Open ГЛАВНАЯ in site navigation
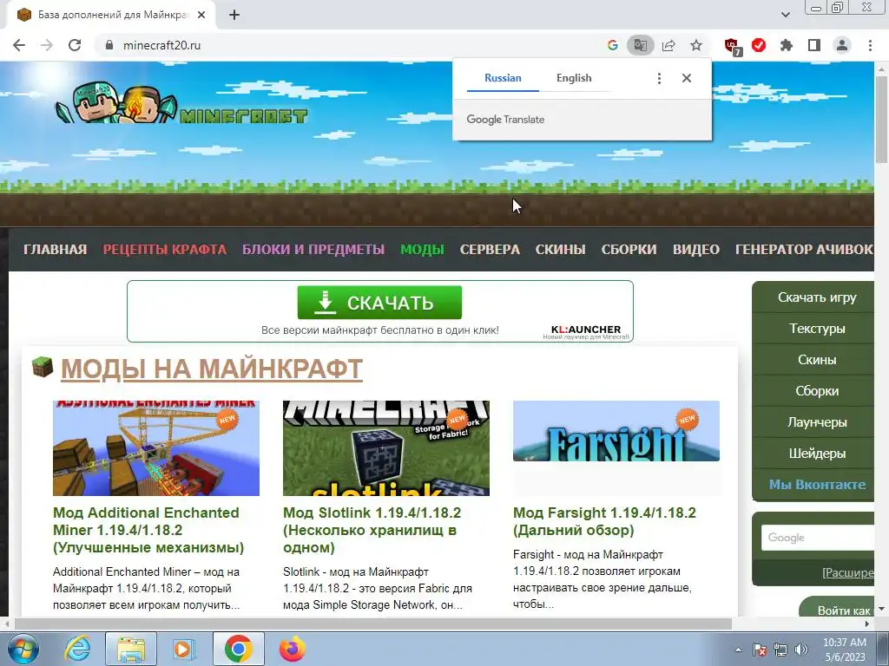Screen dimensions: 889x666 point(55,250)
